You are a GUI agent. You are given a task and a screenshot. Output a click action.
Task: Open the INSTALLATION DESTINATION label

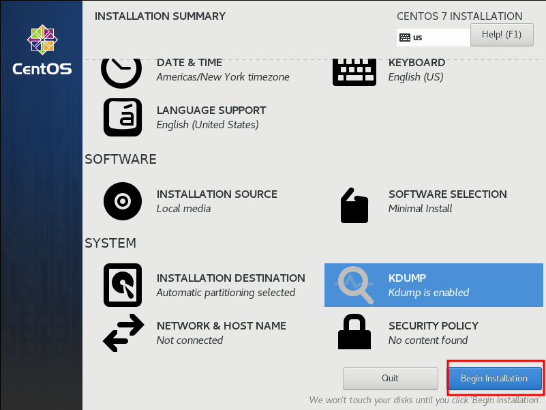click(231, 278)
